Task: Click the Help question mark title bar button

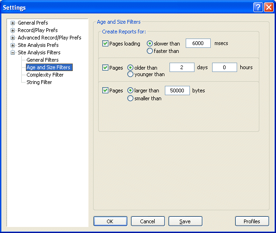Action: pyautogui.click(x=258, y=7)
